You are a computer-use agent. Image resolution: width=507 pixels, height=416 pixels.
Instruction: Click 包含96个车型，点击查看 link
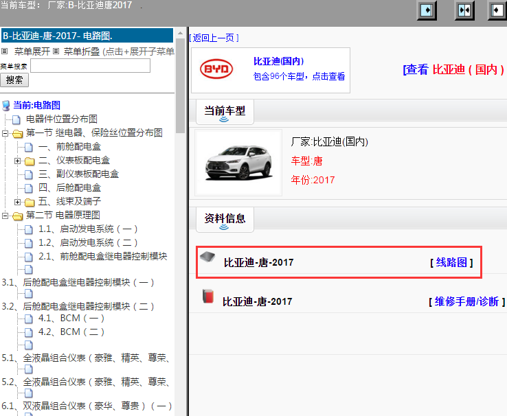click(x=299, y=77)
